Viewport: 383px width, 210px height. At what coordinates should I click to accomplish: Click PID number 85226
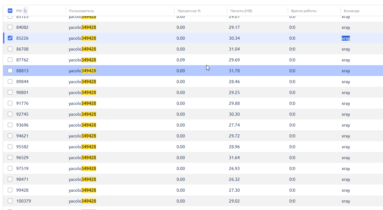click(22, 38)
